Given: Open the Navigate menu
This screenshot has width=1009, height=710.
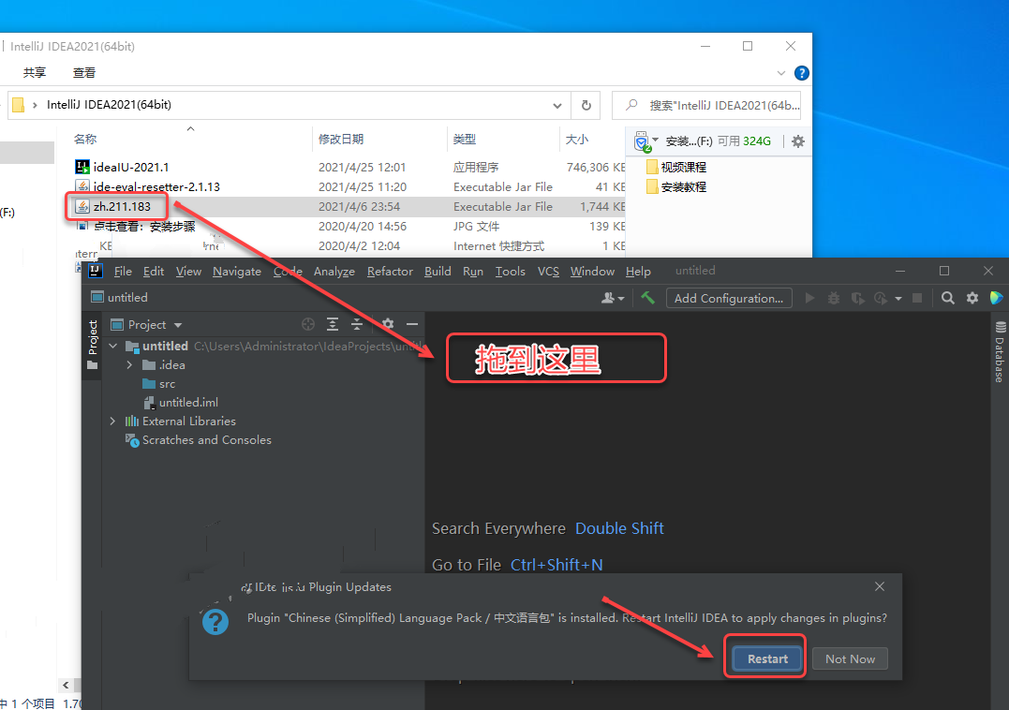Looking at the screenshot, I should pyautogui.click(x=237, y=272).
